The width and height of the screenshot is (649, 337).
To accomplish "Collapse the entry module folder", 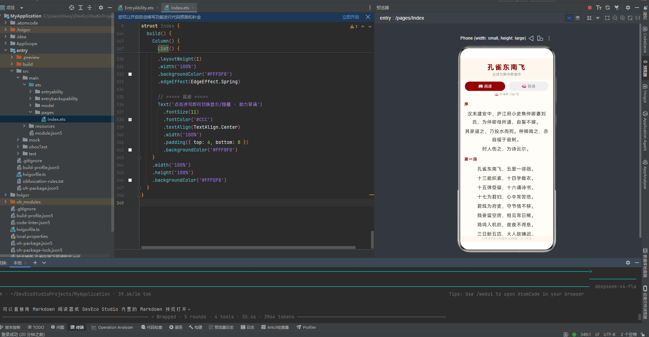I will tap(6, 50).
